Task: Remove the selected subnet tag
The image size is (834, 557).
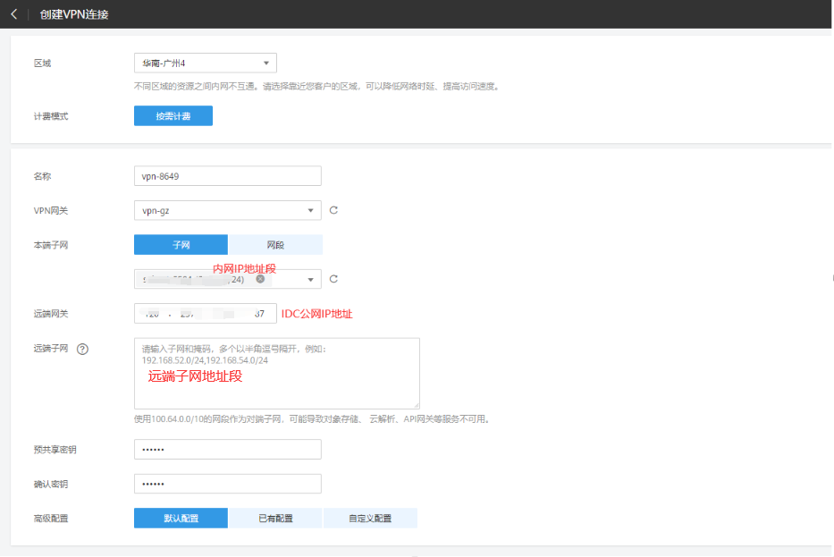Action: coord(260,279)
